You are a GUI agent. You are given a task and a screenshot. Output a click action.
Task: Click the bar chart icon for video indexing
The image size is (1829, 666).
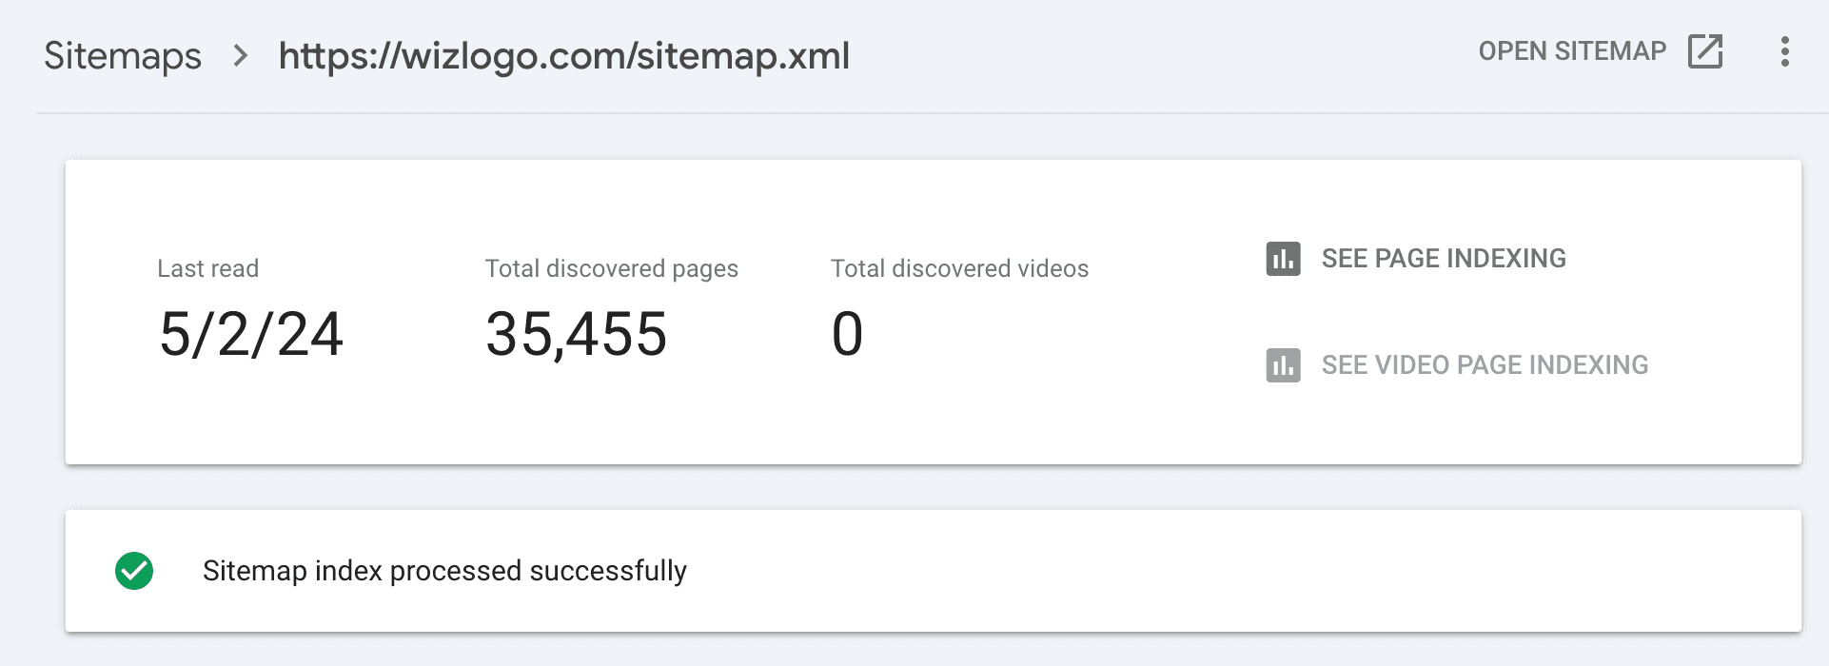1283,365
